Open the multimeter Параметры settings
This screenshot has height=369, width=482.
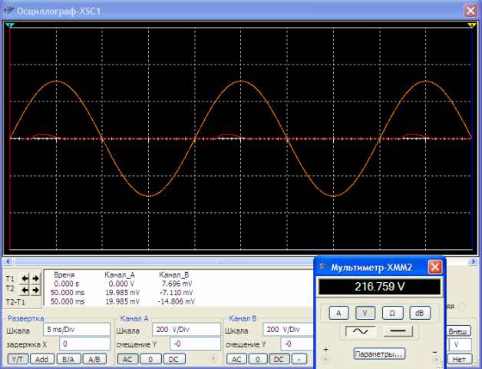pos(379,354)
